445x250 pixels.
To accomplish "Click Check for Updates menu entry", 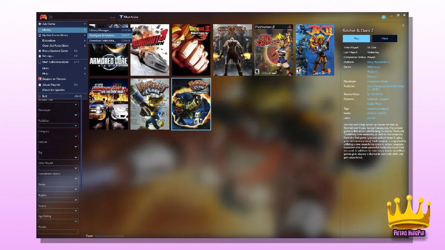I will click(62, 90).
